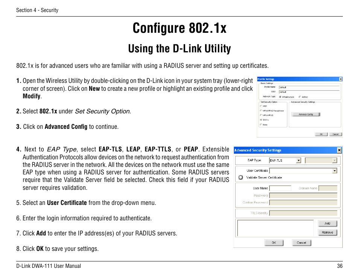Click the bold 'Modify' word in step 1

tap(31, 96)
